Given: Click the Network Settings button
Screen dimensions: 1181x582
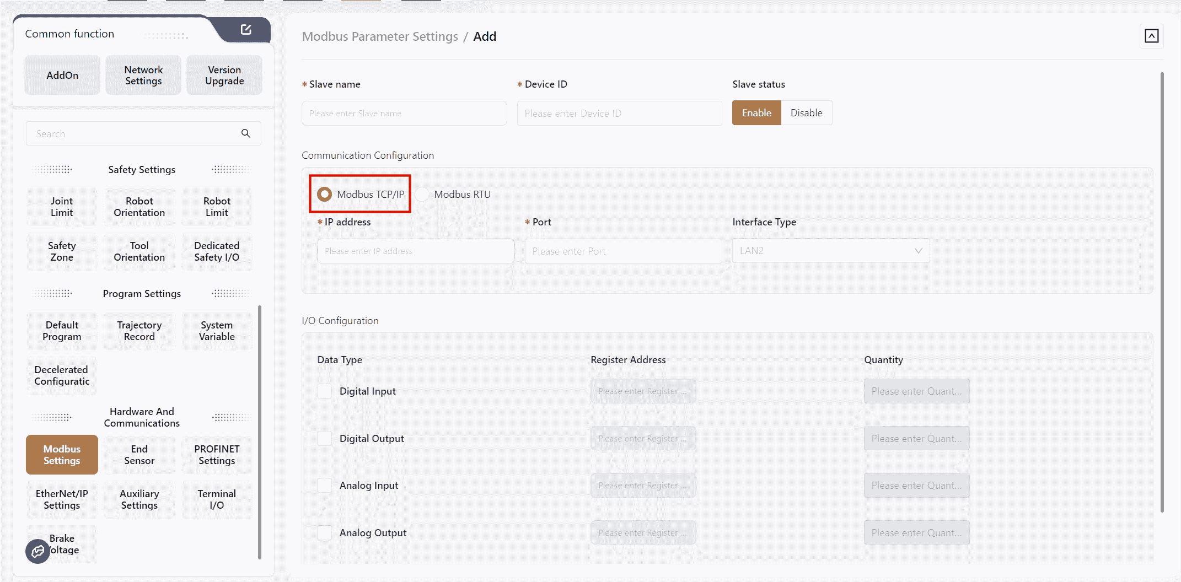Looking at the screenshot, I should tap(143, 76).
